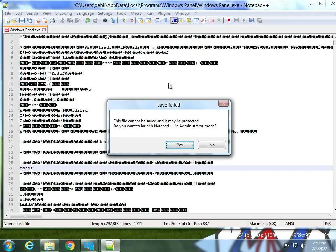Open the Plugins menu
336x252 pixels.
coord(164,13)
